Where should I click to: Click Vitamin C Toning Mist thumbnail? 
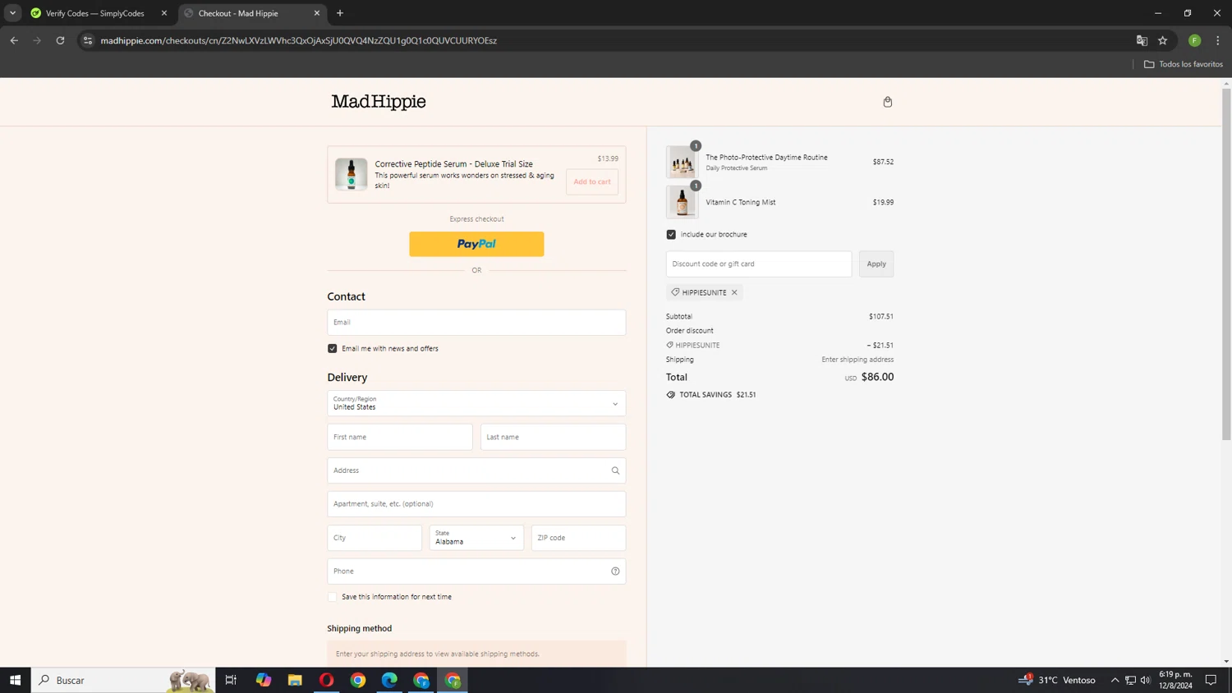[x=682, y=202]
